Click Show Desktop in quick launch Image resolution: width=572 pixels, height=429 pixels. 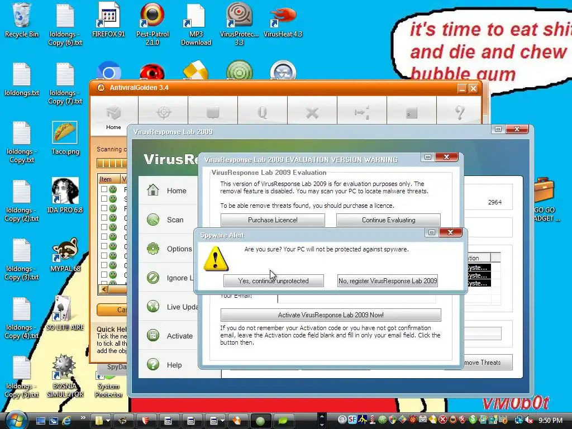tap(40, 421)
